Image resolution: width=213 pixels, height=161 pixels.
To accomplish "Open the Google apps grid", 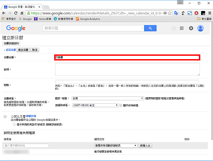I will (182, 28).
